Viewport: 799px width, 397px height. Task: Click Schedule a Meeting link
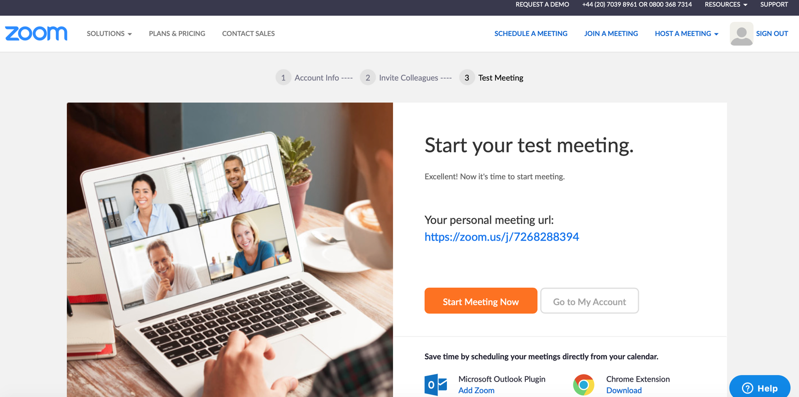click(531, 33)
